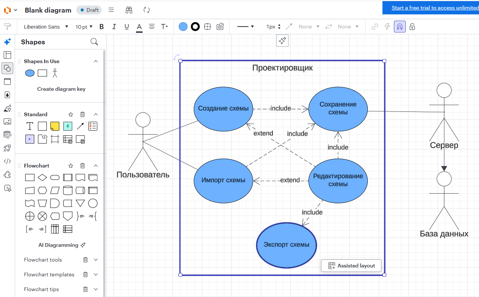Click the lightning action icon

pos(387,27)
